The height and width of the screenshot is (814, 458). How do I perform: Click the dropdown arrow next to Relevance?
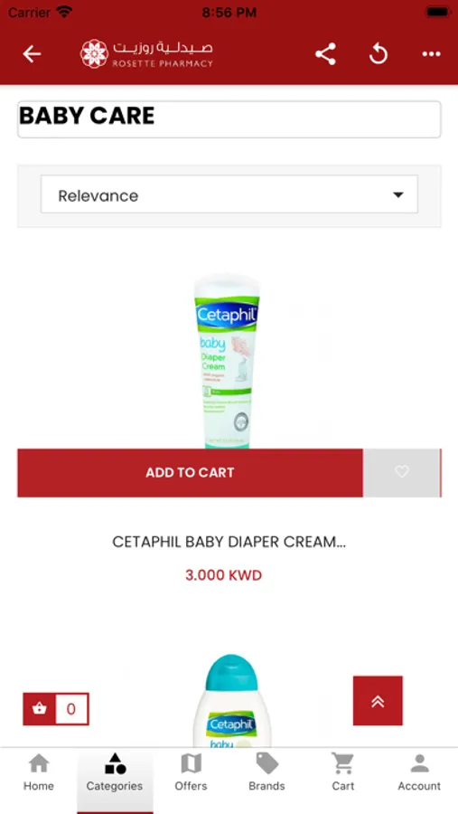point(397,195)
